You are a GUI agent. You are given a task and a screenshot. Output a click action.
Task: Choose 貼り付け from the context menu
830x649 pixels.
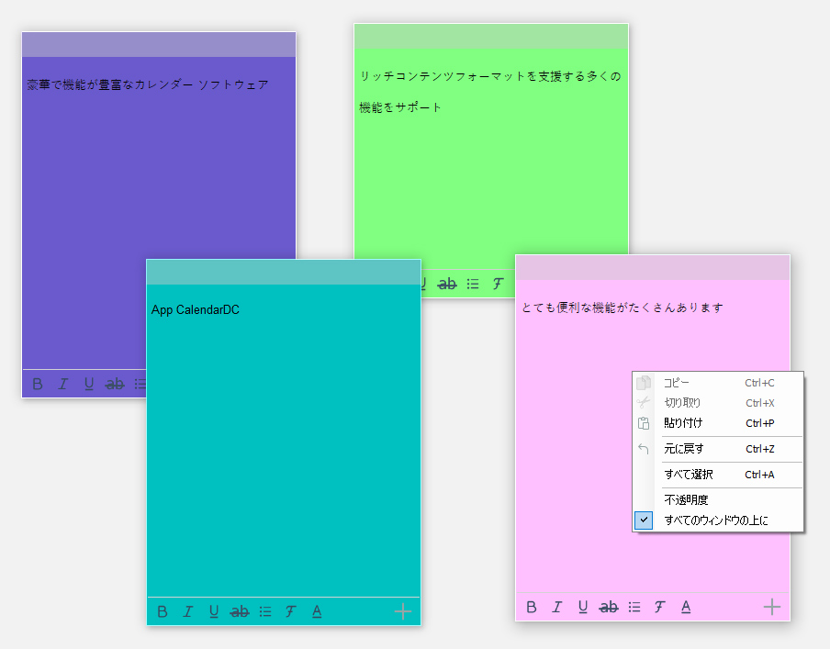tap(718, 423)
